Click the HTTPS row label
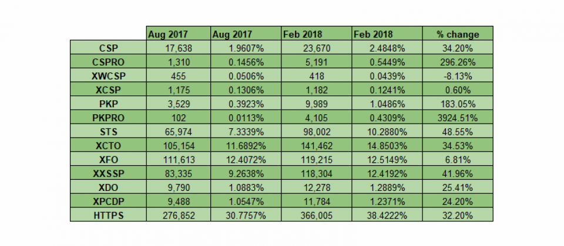Screen dimensions: 564x246 108,215
